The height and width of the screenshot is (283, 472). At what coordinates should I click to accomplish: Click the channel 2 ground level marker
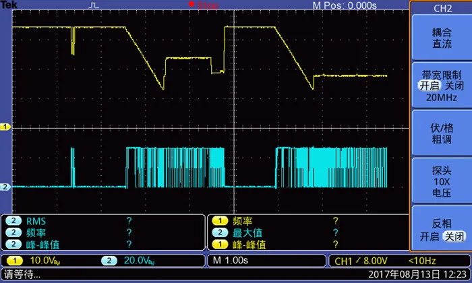pyautogui.click(x=5, y=187)
